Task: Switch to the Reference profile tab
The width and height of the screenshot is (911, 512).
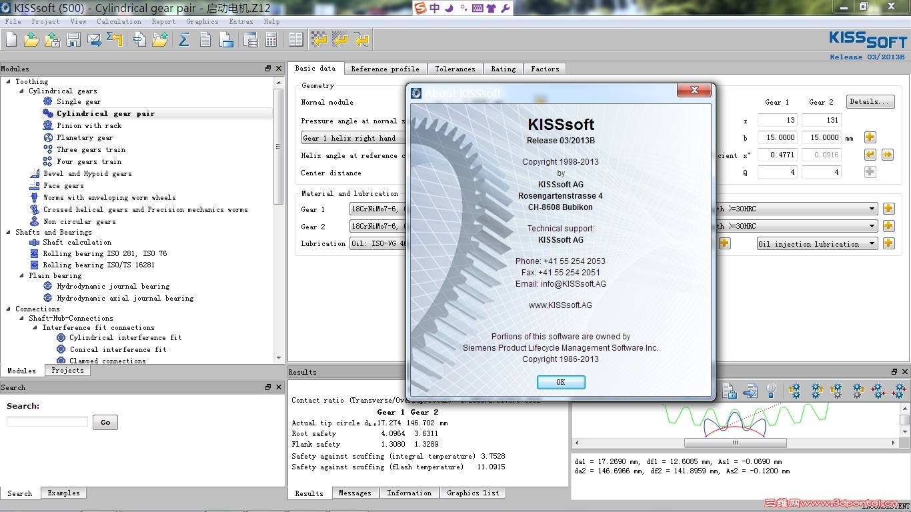Action: point(385,69)
